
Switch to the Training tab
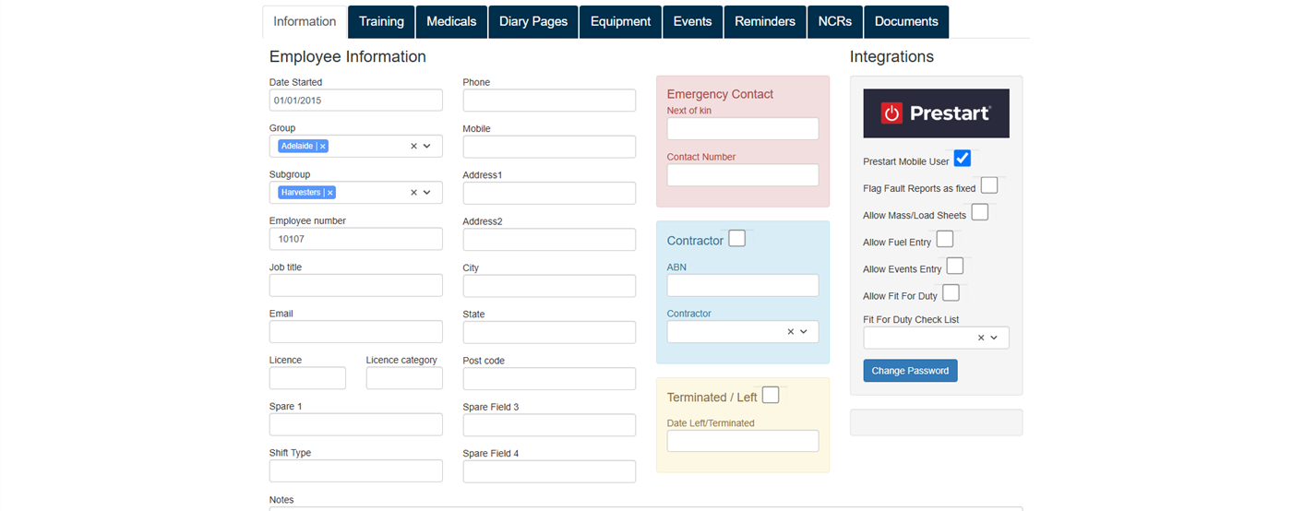click(x=381, y=22)
